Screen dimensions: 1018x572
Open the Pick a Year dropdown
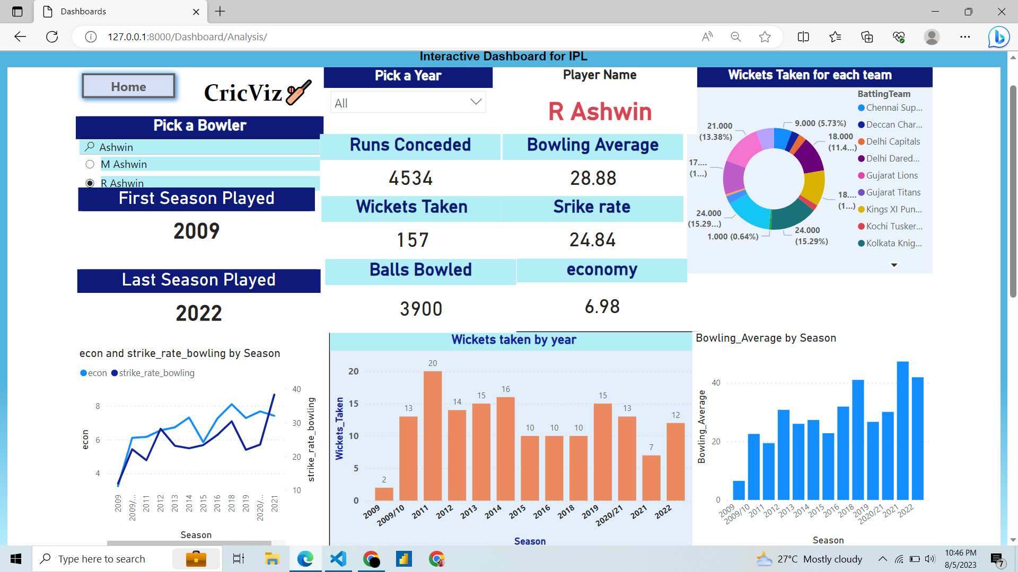408,103
